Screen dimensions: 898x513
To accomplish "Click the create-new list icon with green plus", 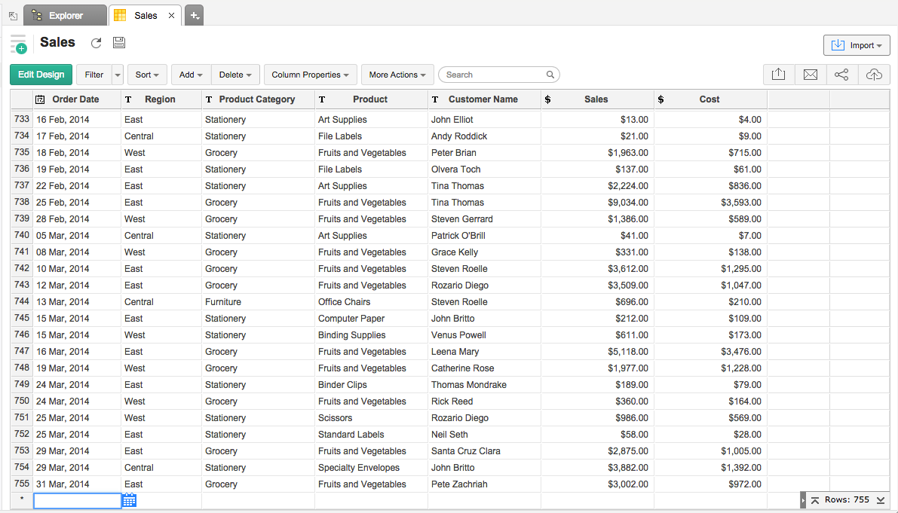I will 19,44.
